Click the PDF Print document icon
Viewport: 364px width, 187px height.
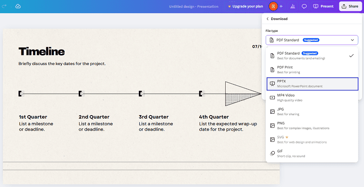coord(272,70)
